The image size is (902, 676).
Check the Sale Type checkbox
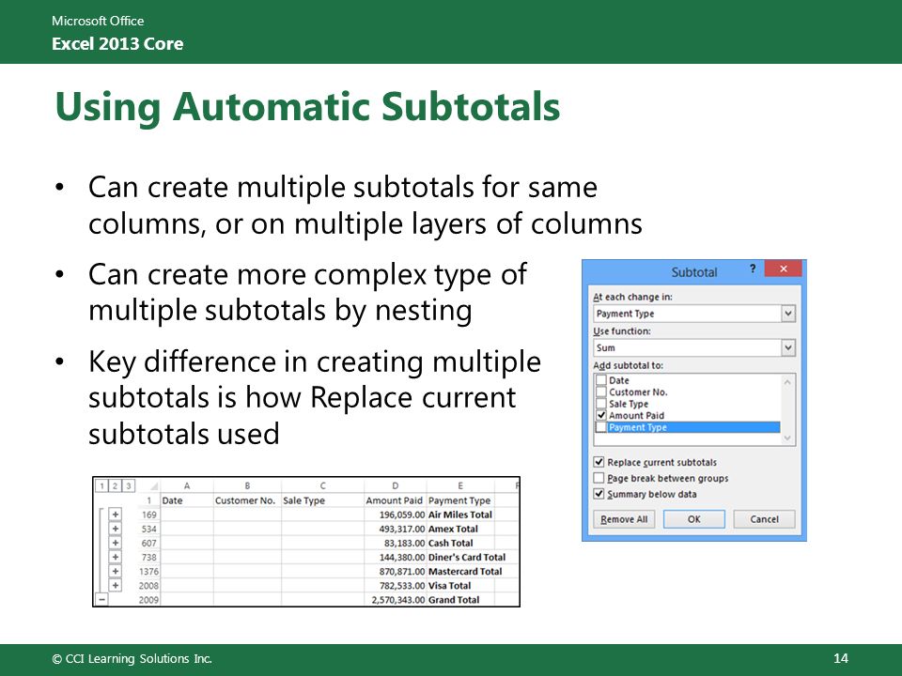pyautogui.click(x=601, y=404)
